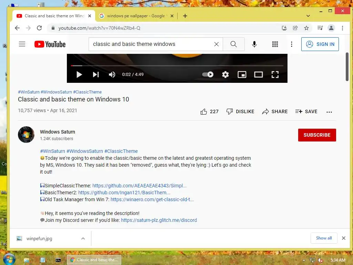
Task: Seek on the video progress bar
Action: [177, 66]
